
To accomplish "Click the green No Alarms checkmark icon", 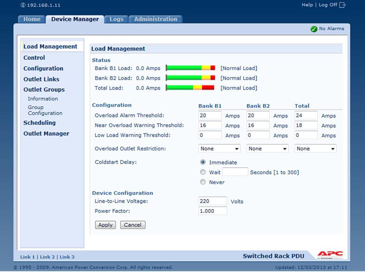I will pos(313,29).
